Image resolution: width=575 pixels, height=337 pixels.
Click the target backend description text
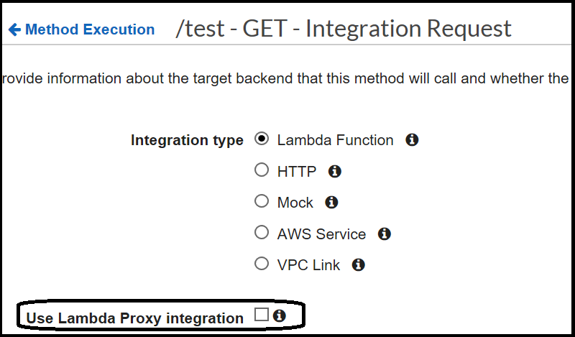286,78
